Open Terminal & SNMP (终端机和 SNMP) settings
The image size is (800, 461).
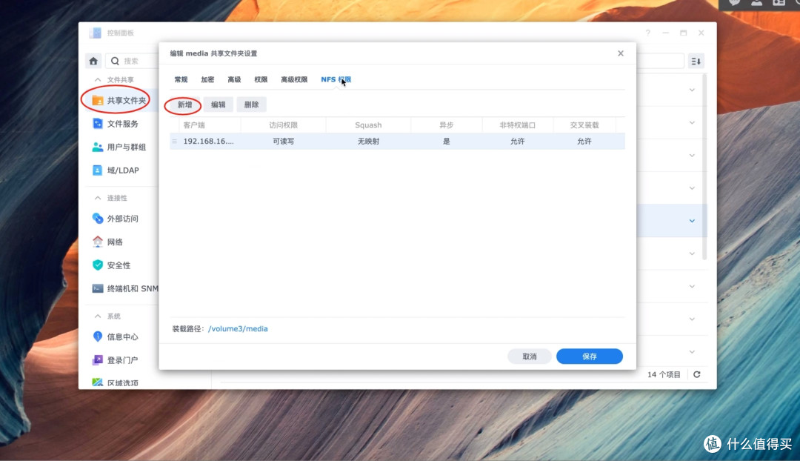click(x=125, y=288)
